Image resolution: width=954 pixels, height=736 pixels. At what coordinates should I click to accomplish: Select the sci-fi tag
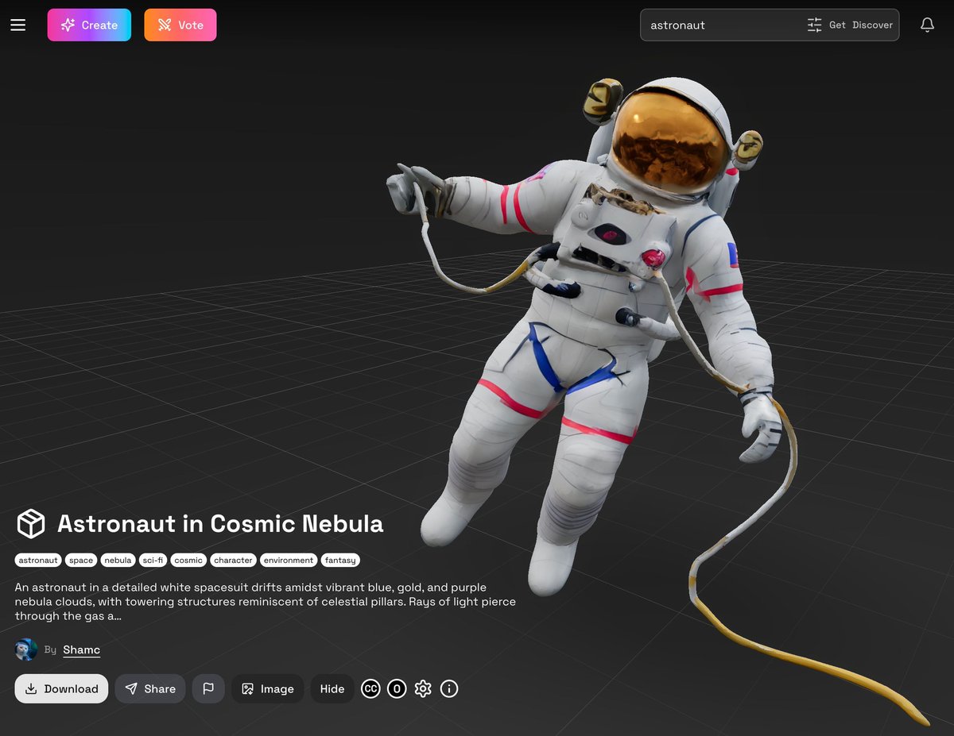tap(153, 561)
